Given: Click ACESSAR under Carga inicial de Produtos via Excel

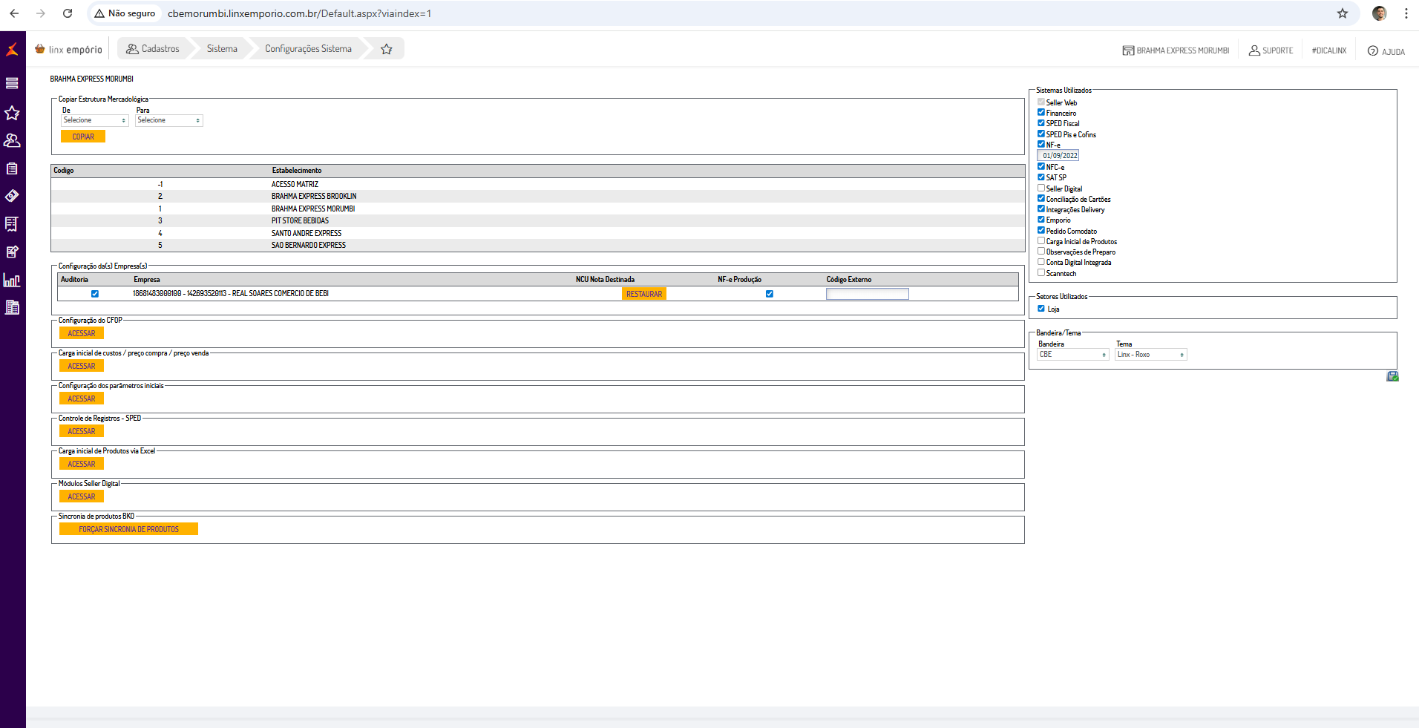Looking at the screenshot, I should click(82, 465).
